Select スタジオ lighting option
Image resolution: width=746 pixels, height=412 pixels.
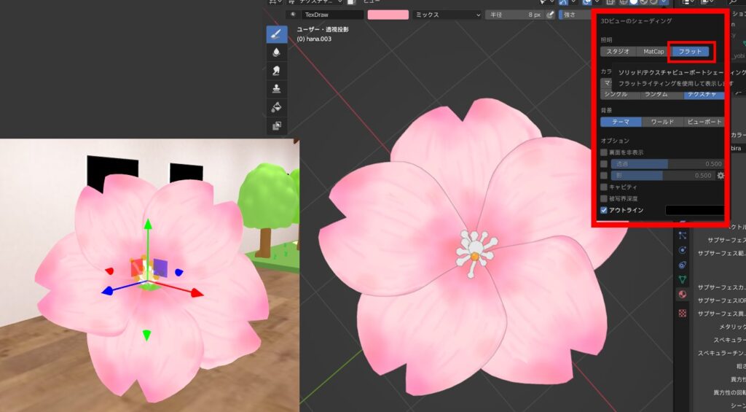coord(618,52)
